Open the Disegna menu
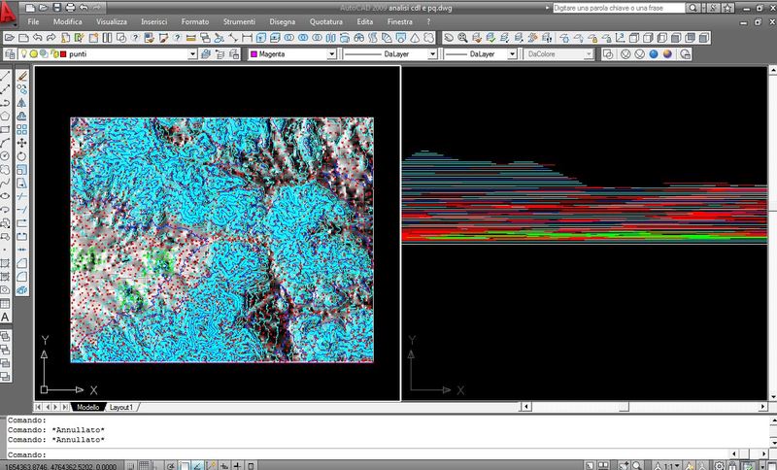This screenshot has width=777, height=470. 283,20
